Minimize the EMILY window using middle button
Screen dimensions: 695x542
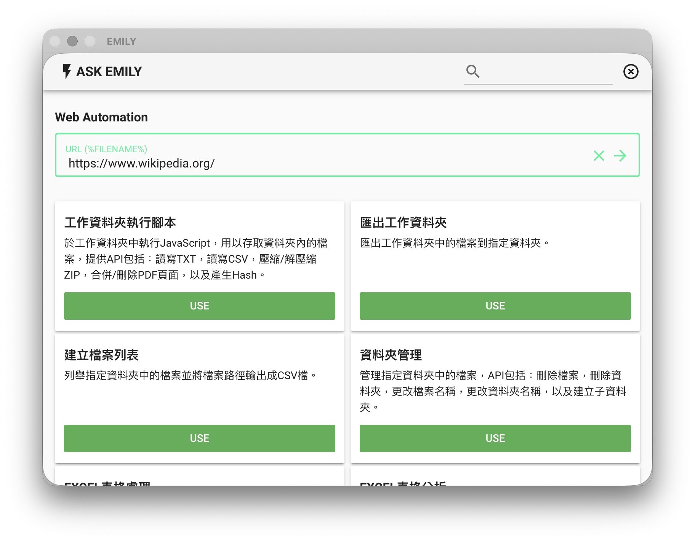click(x=72, y=41)
